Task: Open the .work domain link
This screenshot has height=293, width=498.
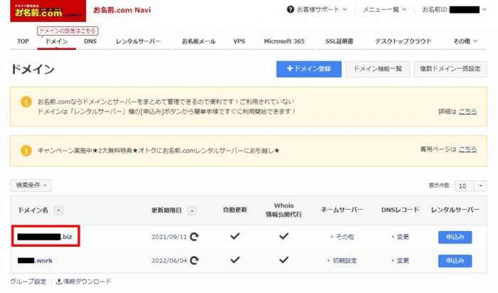Action: (35, 260)
